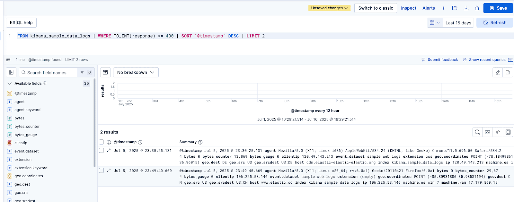
Task: Open the Unsaved changes dropdown
Action: tap(329, 8)
